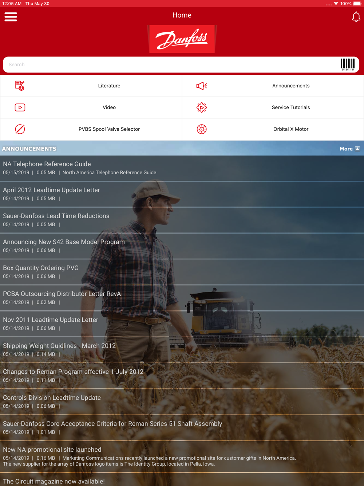Viewport: 364px width, 486px height.
Task: Tap the More link in Announcements
Action: pos(346,149)
